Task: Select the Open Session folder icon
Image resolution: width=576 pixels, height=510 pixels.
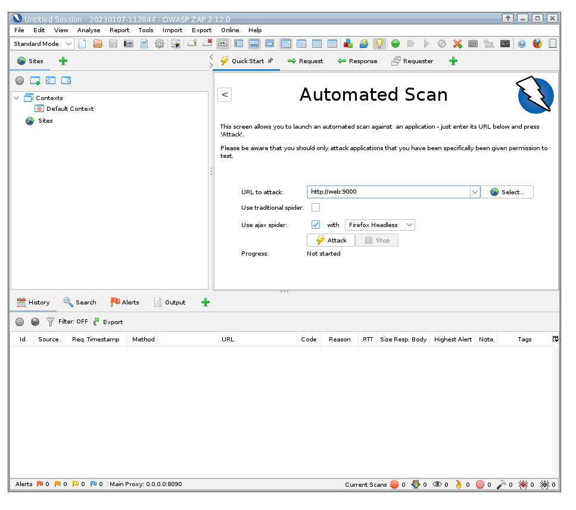Action: (98, 43)
